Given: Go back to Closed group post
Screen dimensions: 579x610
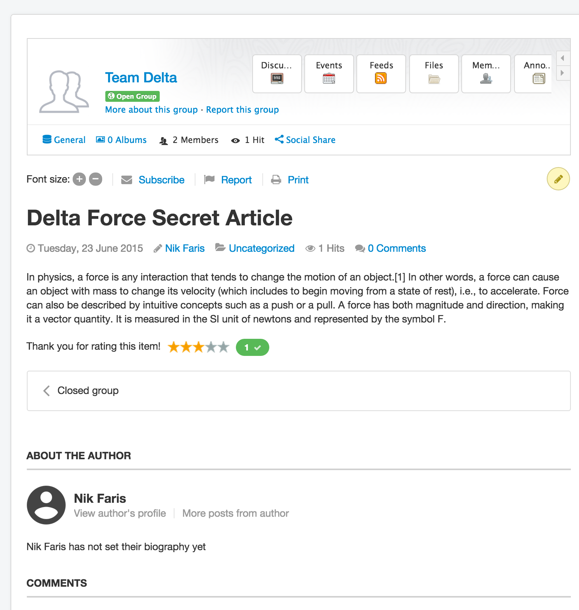Looking at the screenshot, I should click(x=88, y=390).
